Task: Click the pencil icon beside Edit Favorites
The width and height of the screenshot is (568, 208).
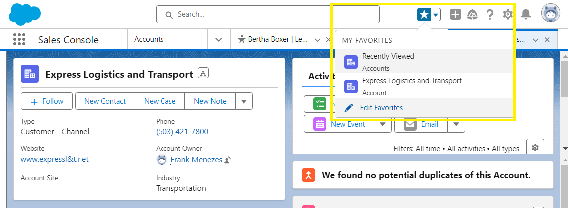Action: tap(349, 108)
